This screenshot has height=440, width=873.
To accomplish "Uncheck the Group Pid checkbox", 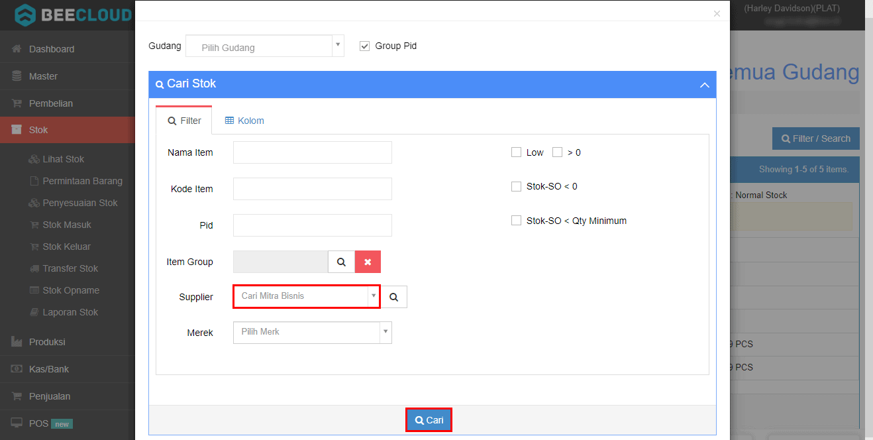I will coord(364,46).
